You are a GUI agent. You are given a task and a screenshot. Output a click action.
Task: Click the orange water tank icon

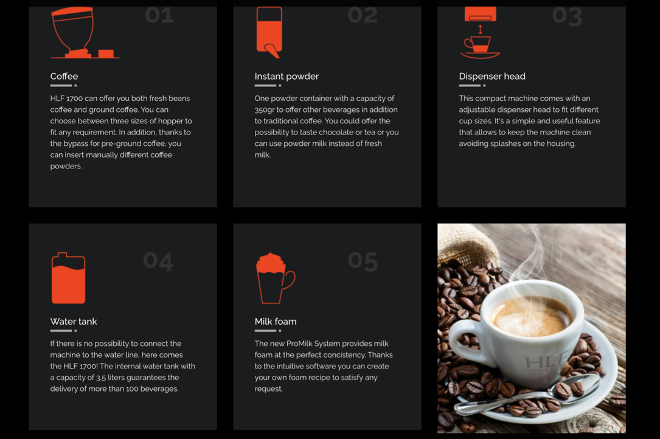pyautogui.click(x=68, y=278)
